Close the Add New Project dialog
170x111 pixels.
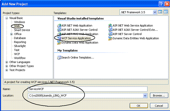pos(167,4)
